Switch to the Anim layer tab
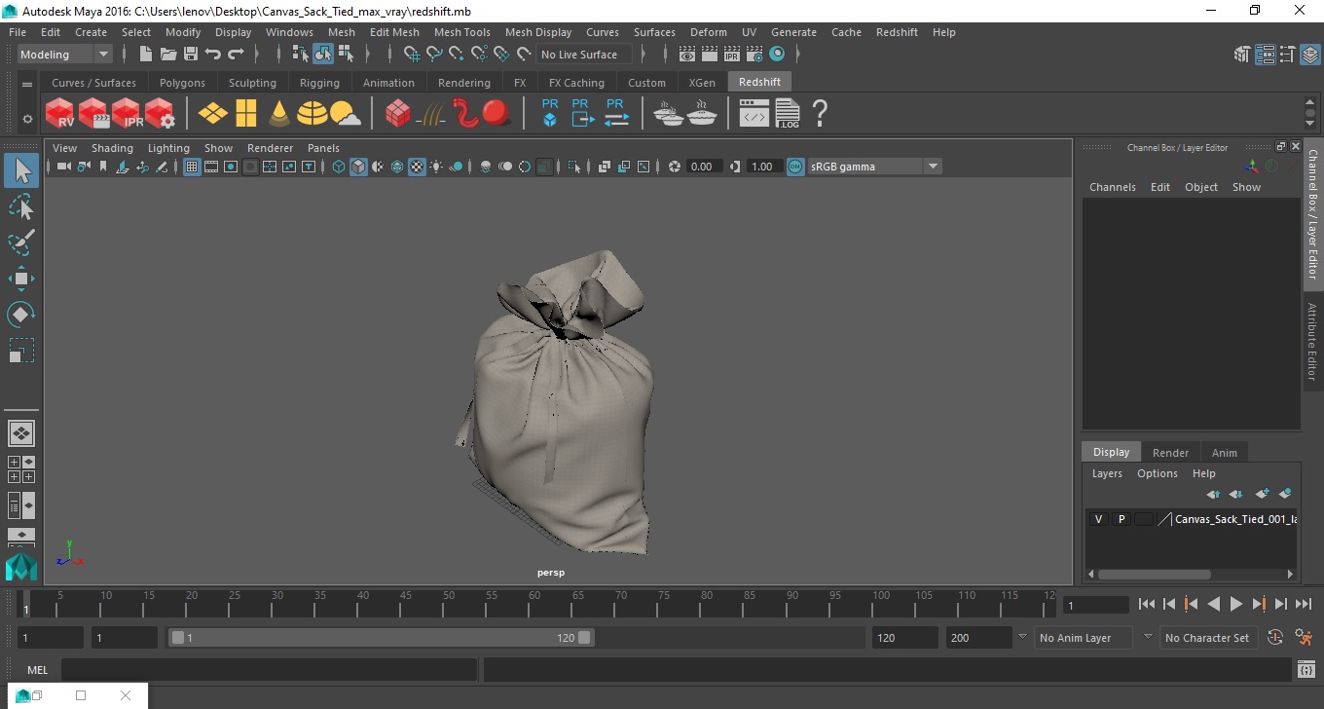Image resolution: width=1324 pixels, height=709 pixels. [x=1224, y=453]
